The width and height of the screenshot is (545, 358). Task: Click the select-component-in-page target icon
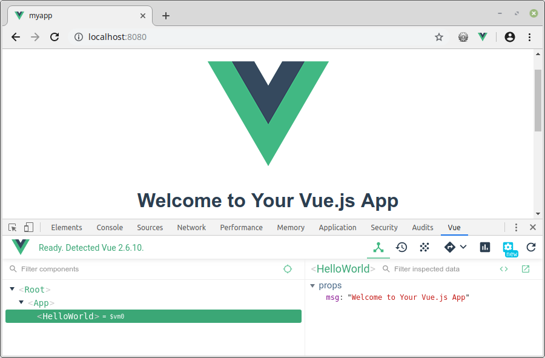pyautogui.click(x=288, y=269)
